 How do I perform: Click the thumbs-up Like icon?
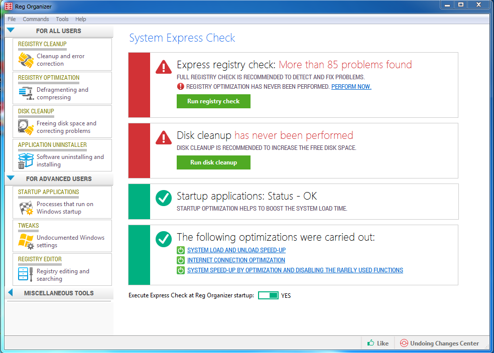pyautogui.click(x=371, y=343)
